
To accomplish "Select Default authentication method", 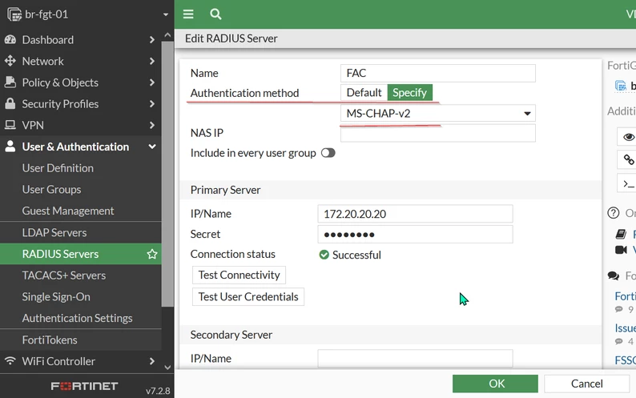I will (364, 93).
